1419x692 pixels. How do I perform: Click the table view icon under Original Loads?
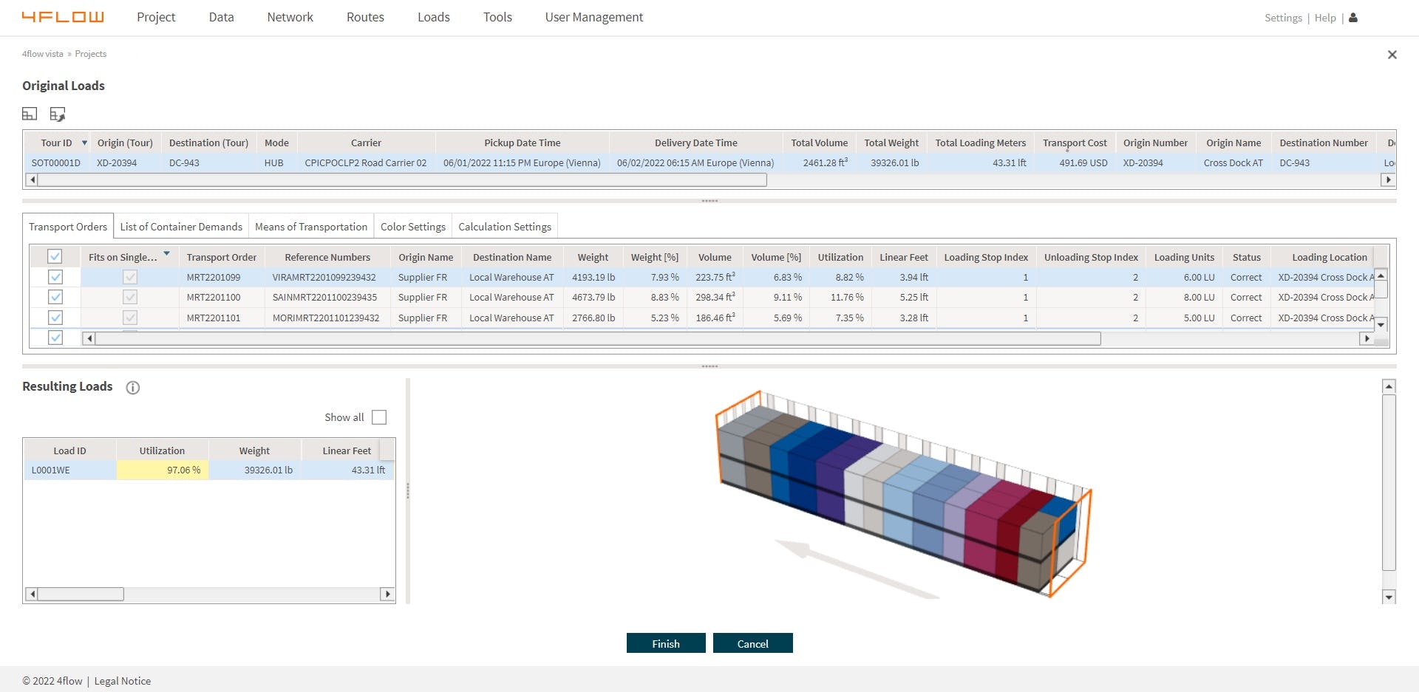[30, 114]
